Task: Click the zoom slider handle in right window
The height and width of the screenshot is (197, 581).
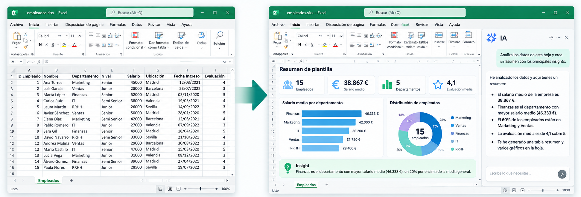Action: click(543, 190)
